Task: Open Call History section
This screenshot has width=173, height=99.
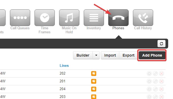Action: coord(143,18)
